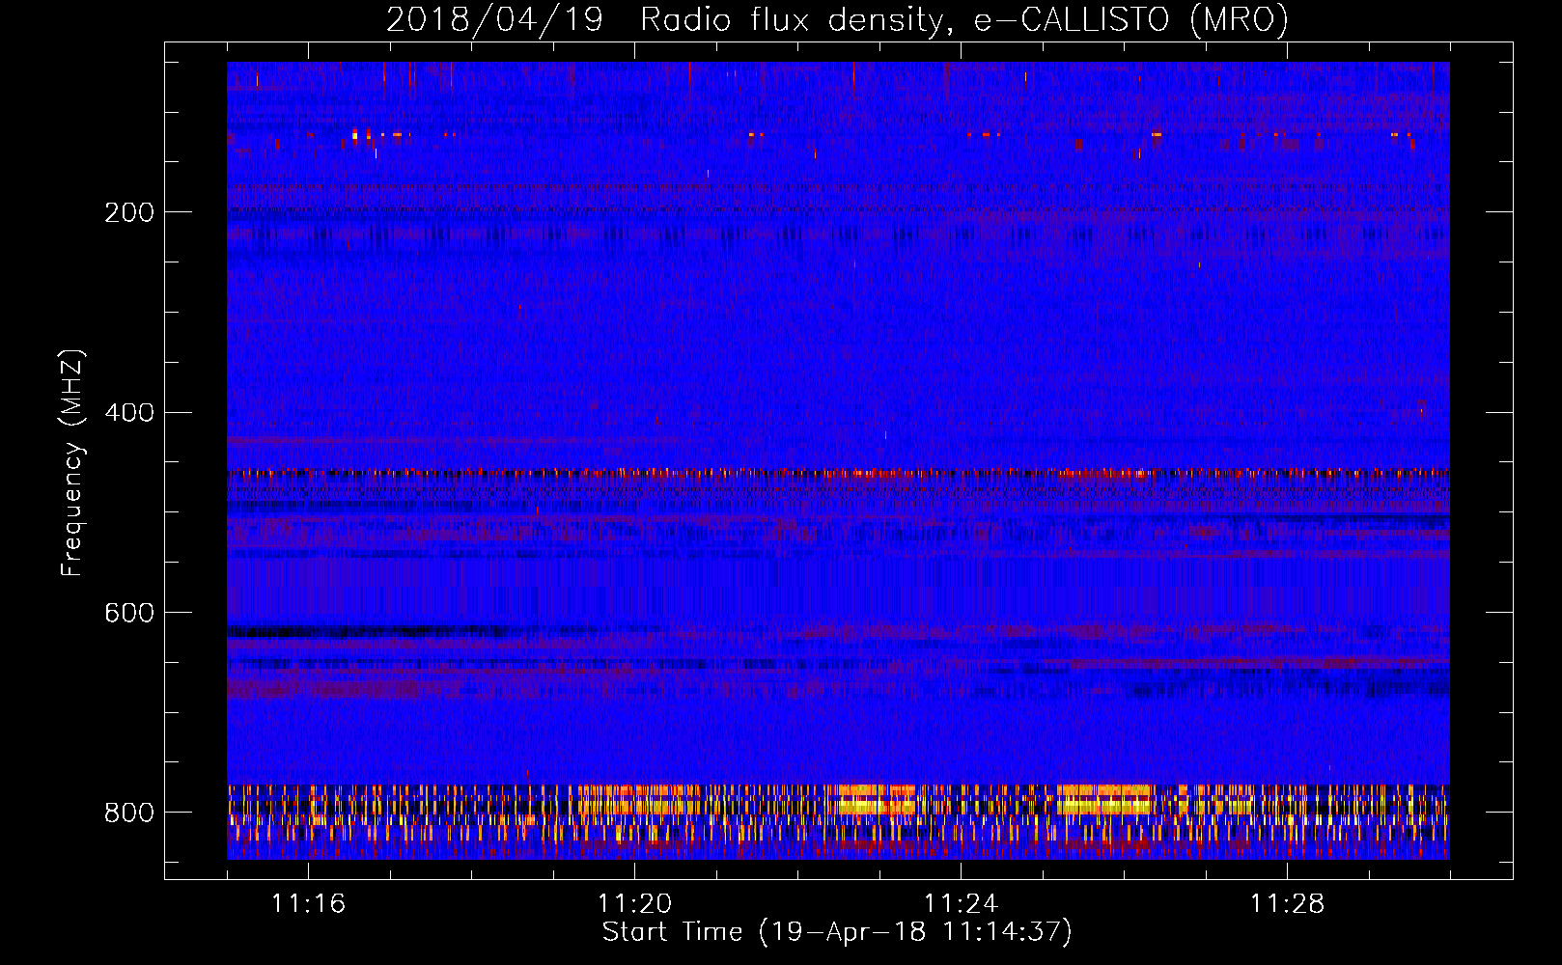Image resolution: width=1562 pixels, height=965 pixels.
Task: Click the 11:28 time tick label
Action: (x=1287, y=903)
